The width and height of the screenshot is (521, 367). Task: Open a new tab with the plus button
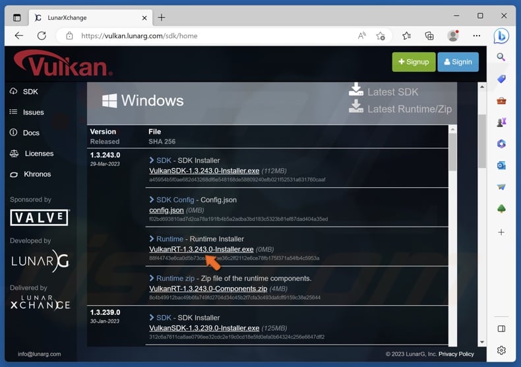162,18
